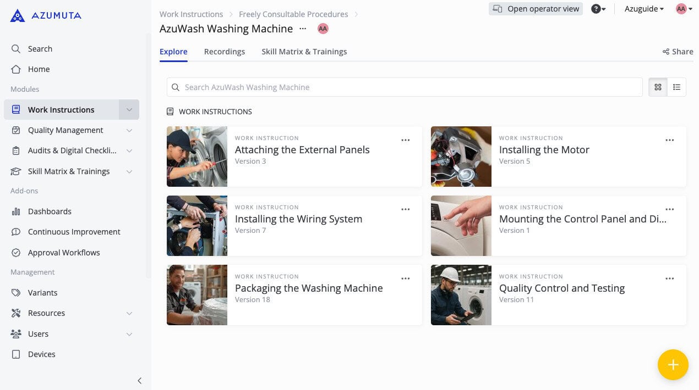This screenshot has width=699, height=390.
Task: Open the Variants management page
Action: pyautogui.click(x=42, y=293)
